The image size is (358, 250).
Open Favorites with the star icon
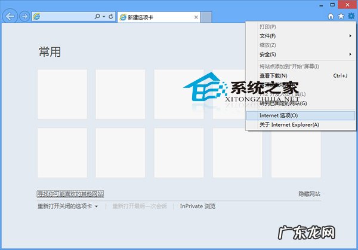(341, 16)
